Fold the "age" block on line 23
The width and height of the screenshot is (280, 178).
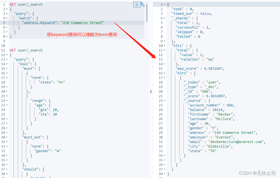tap(7, 105)
